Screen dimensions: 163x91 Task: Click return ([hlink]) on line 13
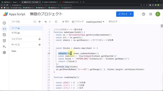point(67,61)
